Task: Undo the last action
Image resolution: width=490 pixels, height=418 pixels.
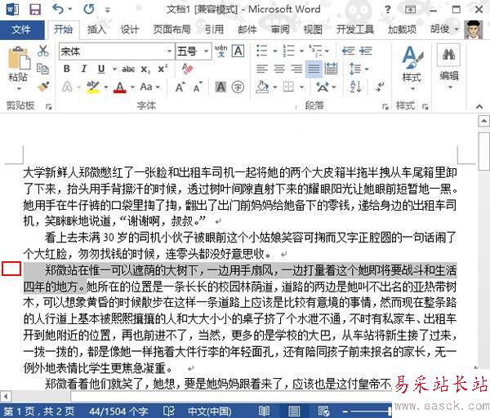Action: pyautogui.click(x=59, y=9)
